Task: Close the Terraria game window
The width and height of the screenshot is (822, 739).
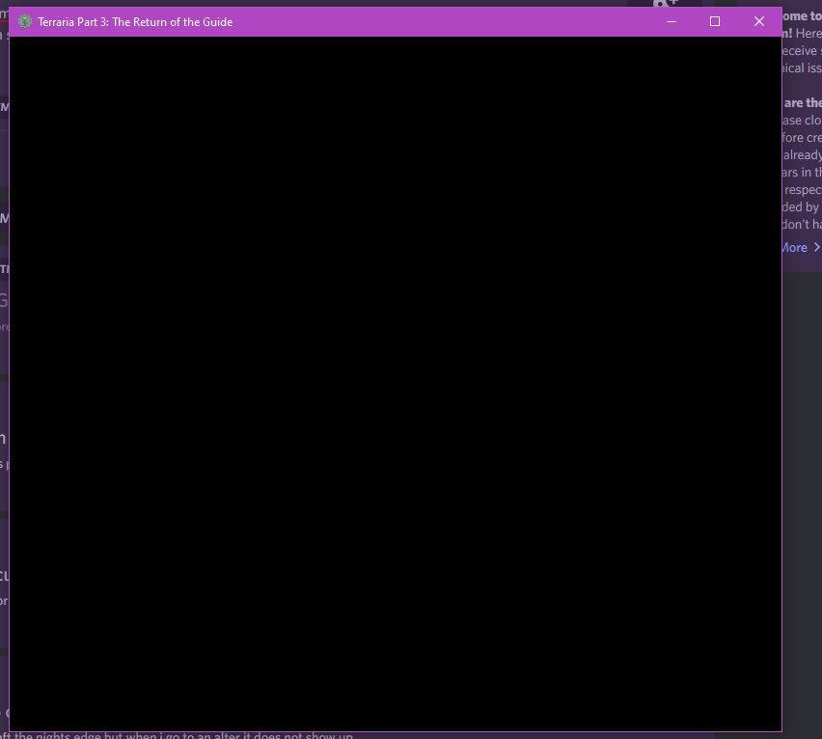Action: click(x=758, y=21)
